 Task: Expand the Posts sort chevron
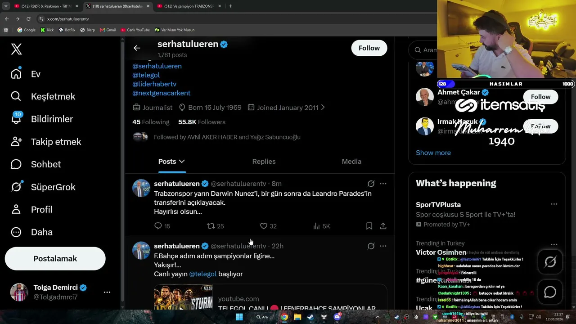coord(182,161)
